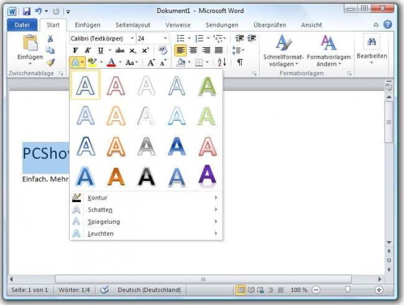The height and width of the screenshot is (305, 404).
Task: Toggle italic formatting with the K button
Action: click(88, 50)
